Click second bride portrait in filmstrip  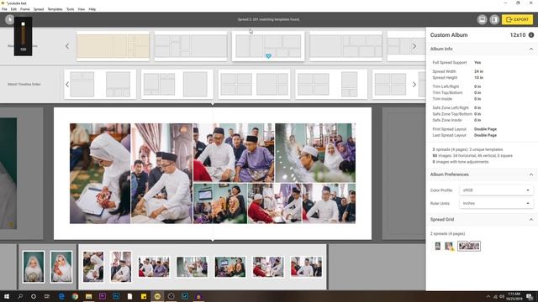pos(61,267)
